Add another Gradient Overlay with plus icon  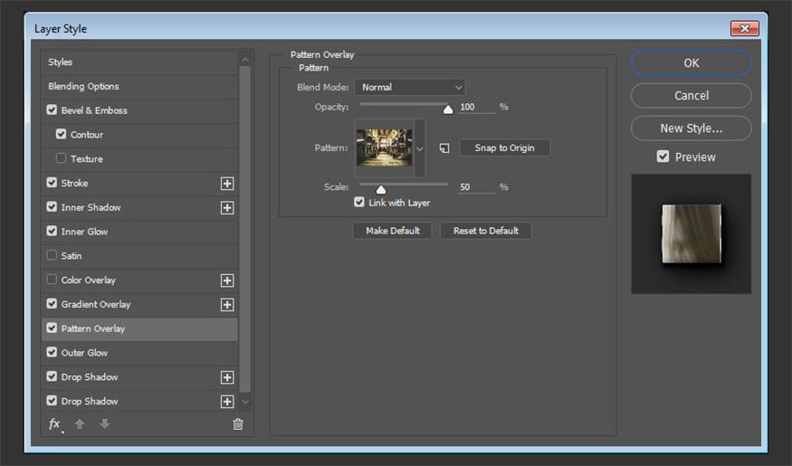click(227, 305)
